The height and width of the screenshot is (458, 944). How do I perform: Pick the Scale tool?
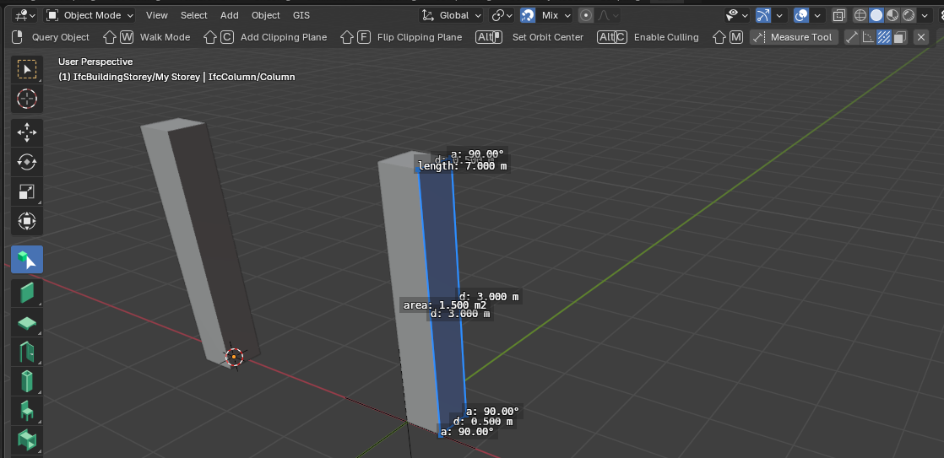point(27,191)
